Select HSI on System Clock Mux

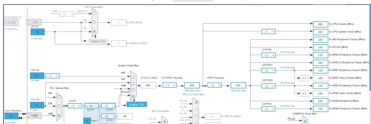click(x=133, y=77)
